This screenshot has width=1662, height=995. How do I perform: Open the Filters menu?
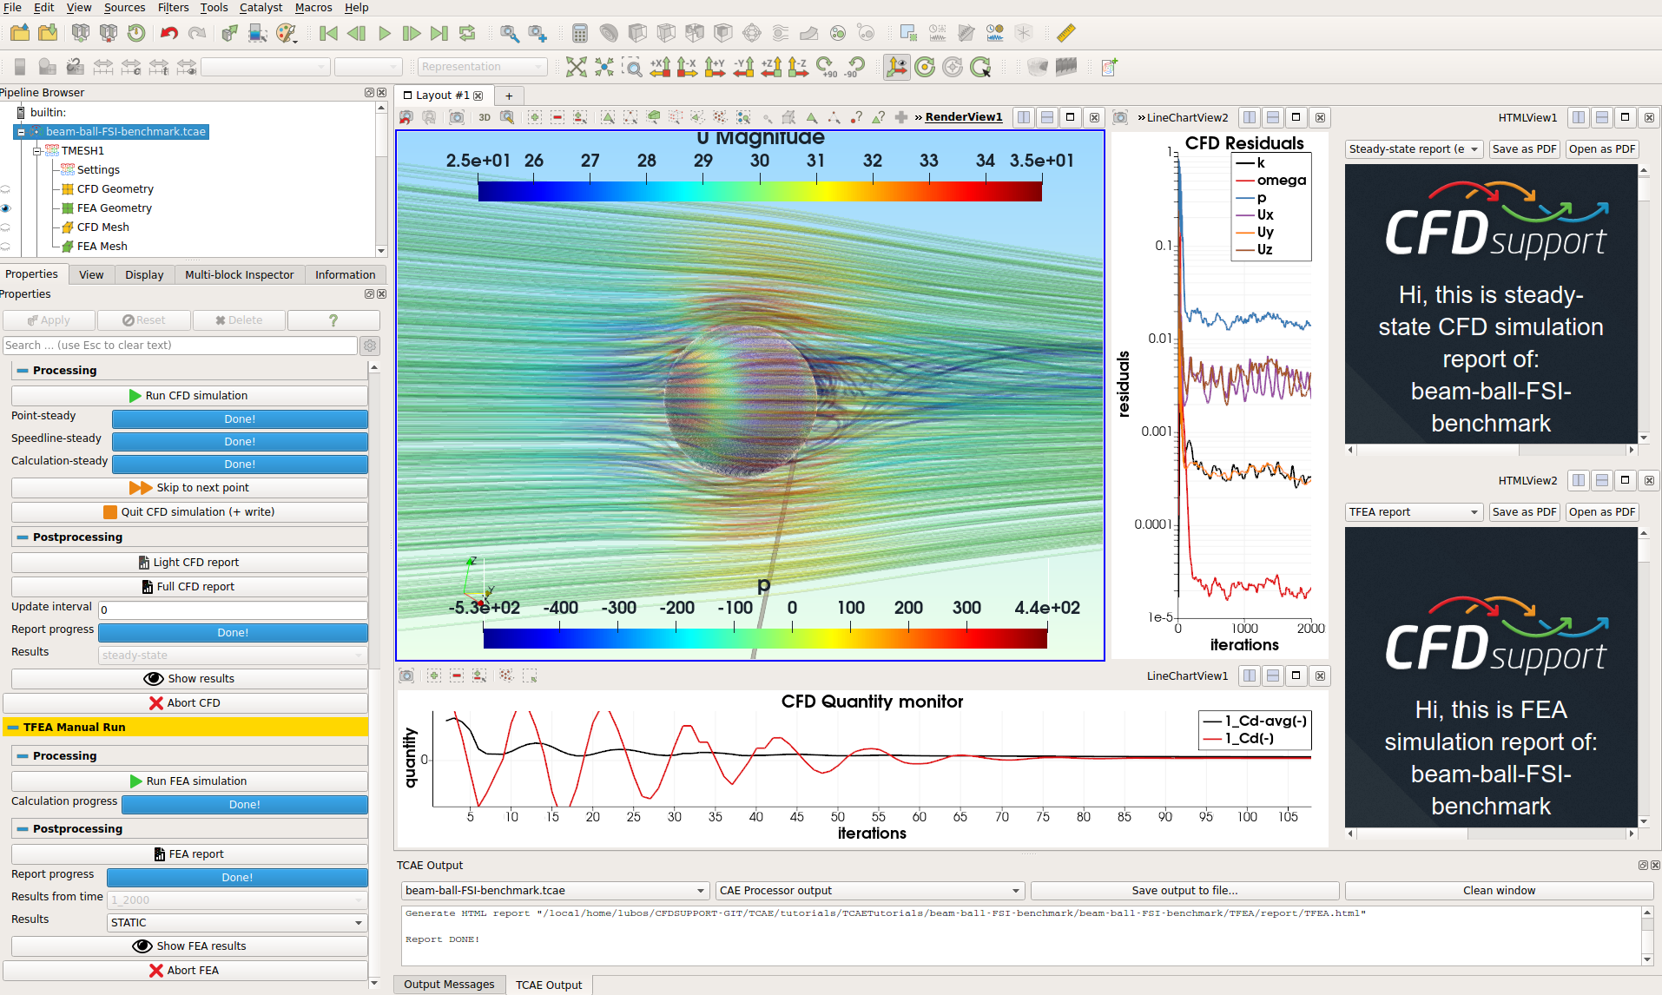coord(173,8)
